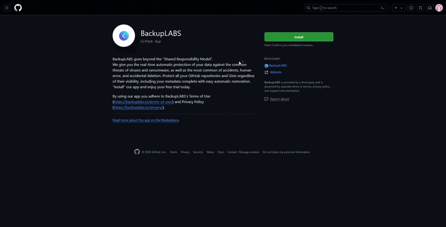
Task: Open the Notifications inbox icon
Action: click(430, 8)
